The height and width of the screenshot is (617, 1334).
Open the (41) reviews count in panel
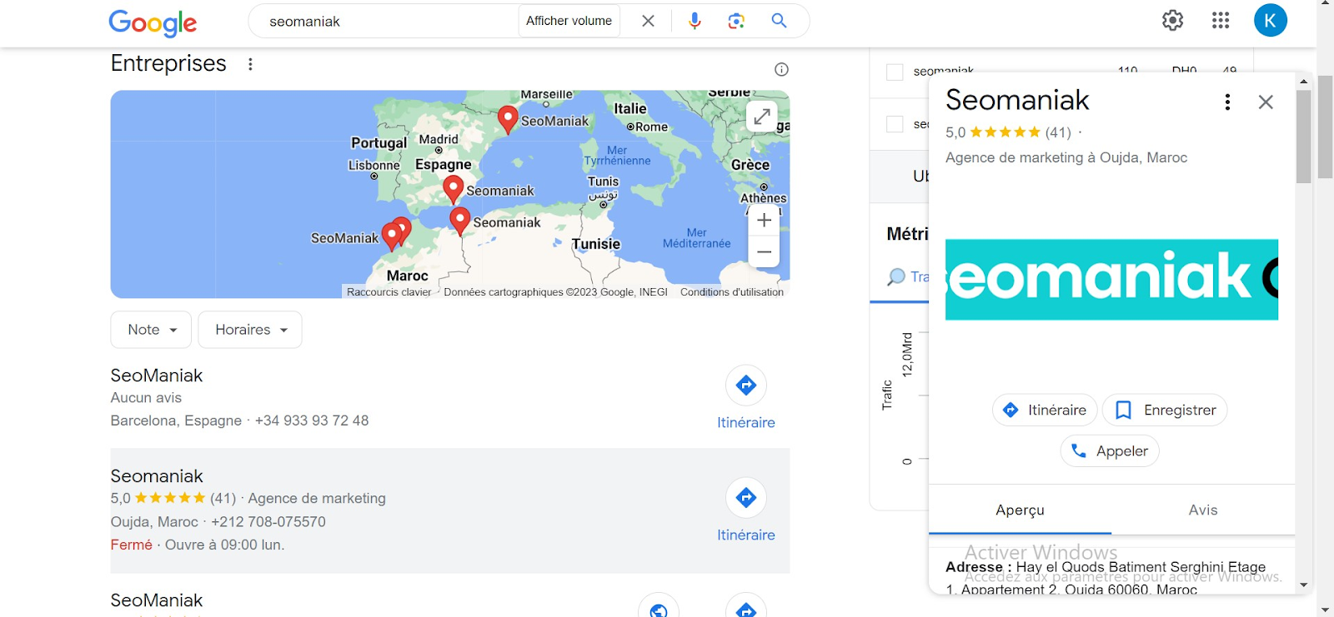point(1058,132)
